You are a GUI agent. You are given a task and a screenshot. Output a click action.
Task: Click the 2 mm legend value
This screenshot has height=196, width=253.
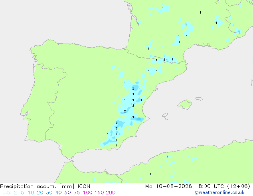15,193
